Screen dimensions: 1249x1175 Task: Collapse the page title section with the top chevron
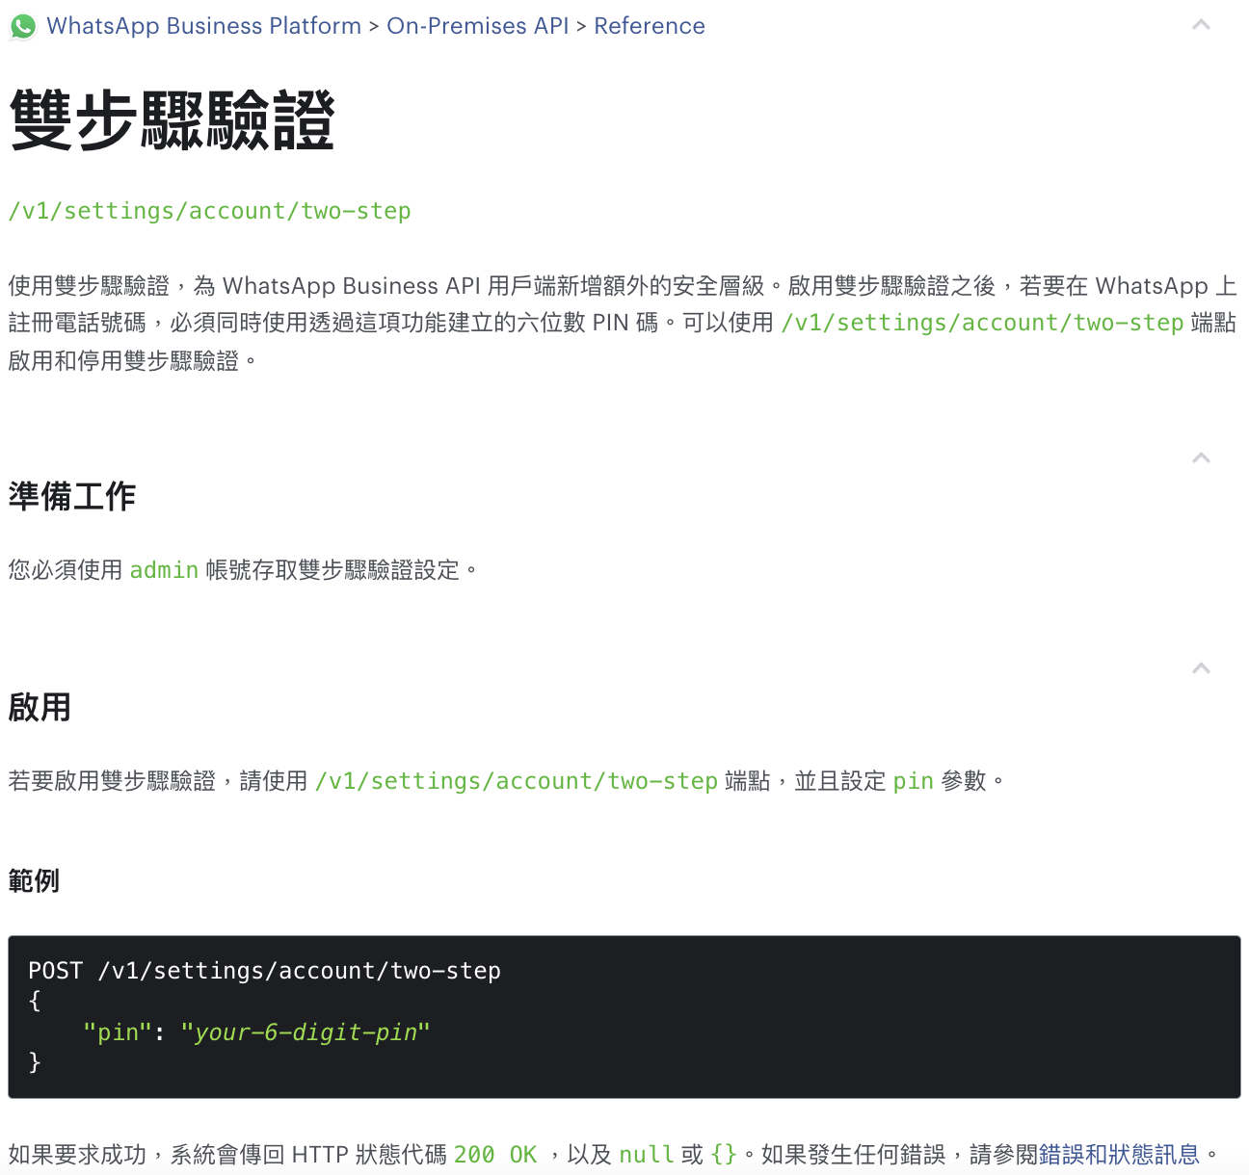click(x=1201, y=25)
